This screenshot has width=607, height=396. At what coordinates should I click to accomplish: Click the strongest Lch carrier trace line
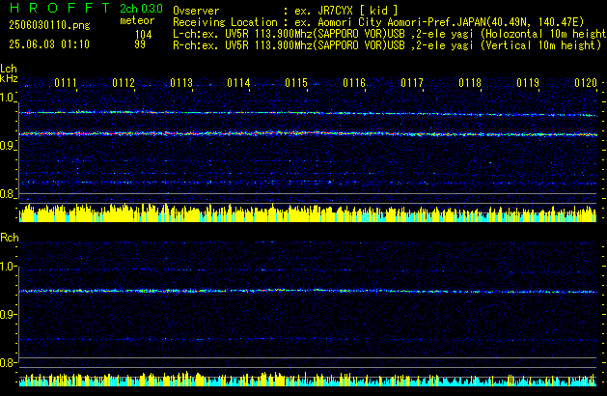(308, 133)
